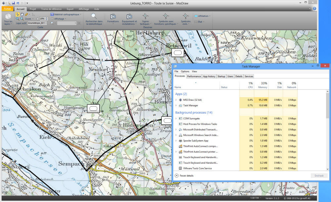Image resolution: width=331 pixels, height=202 pixels.
Task: Zoom in with plus magnifier
Action: click(17, 19)
